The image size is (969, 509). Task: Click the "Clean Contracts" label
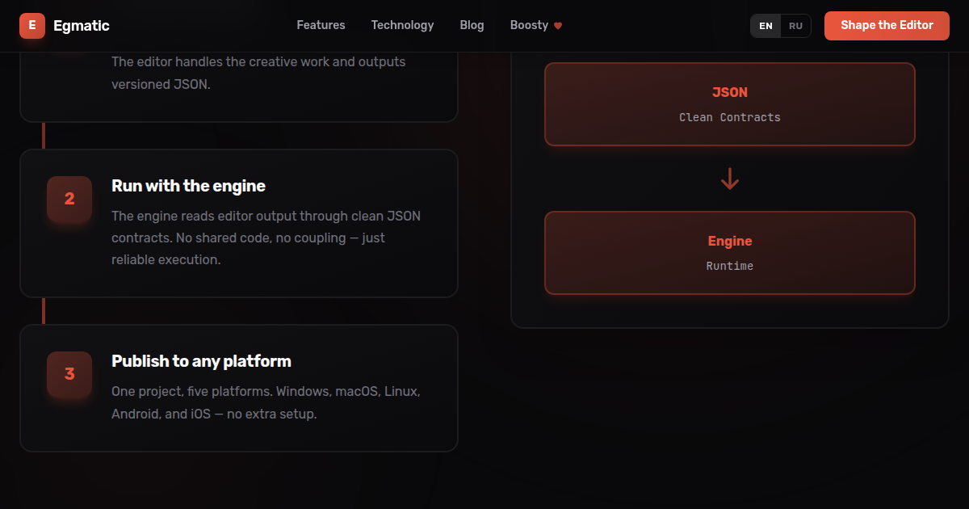tap(730, 117)
